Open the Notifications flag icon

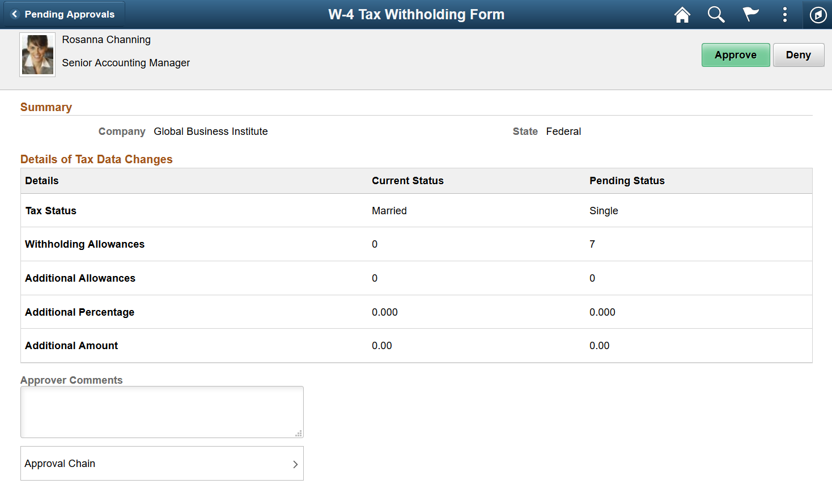pyautogui.click(x=750, y=15)
